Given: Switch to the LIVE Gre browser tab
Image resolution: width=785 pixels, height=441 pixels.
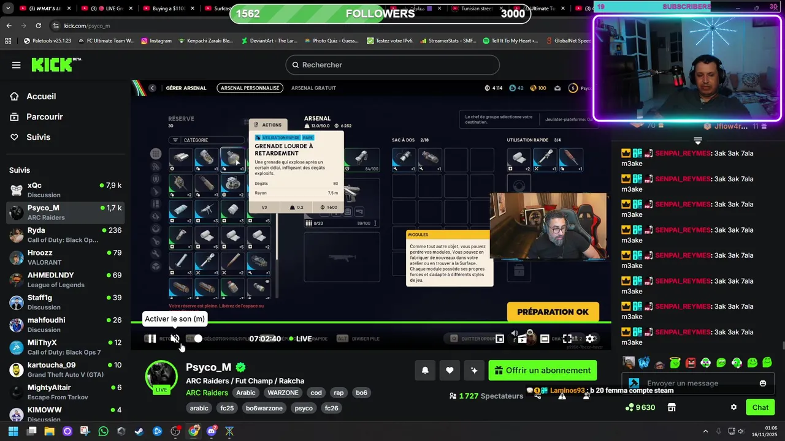Looking at the screenshot, I should [105, 9].
